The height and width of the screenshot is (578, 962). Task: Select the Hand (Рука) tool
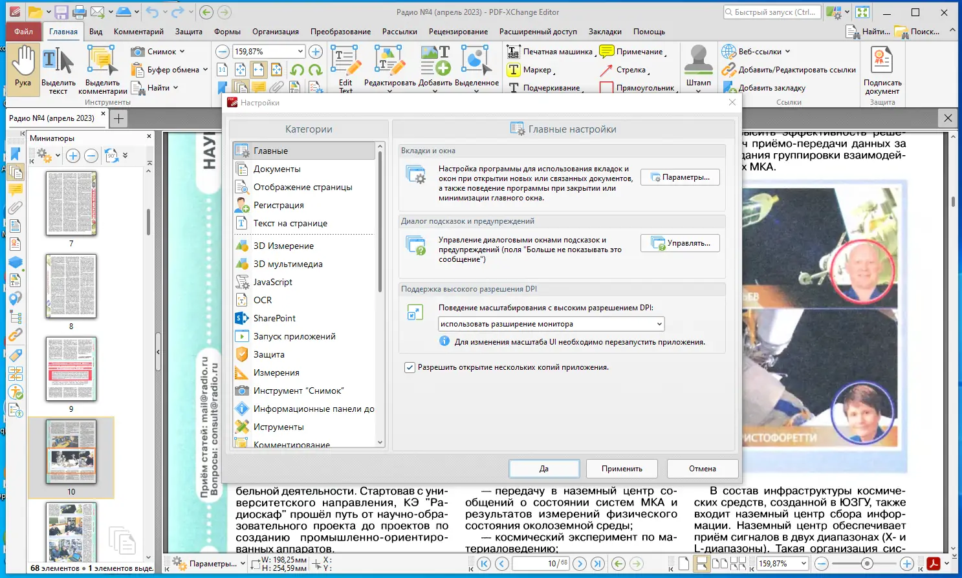tap(23, 69)
